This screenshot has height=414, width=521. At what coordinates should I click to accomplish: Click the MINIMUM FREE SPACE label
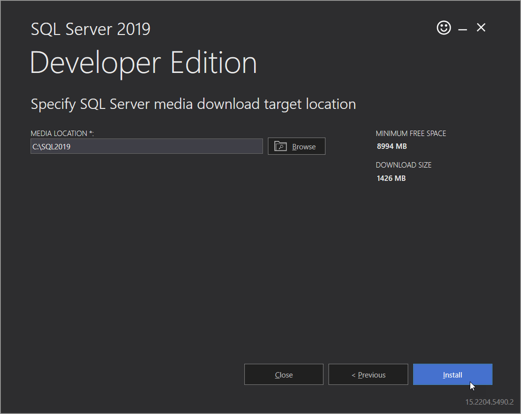pos(411,134)
